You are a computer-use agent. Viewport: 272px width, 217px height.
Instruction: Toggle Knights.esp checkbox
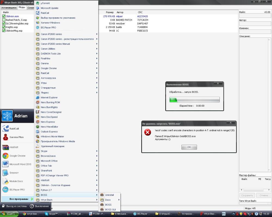[x=4, y=27]
